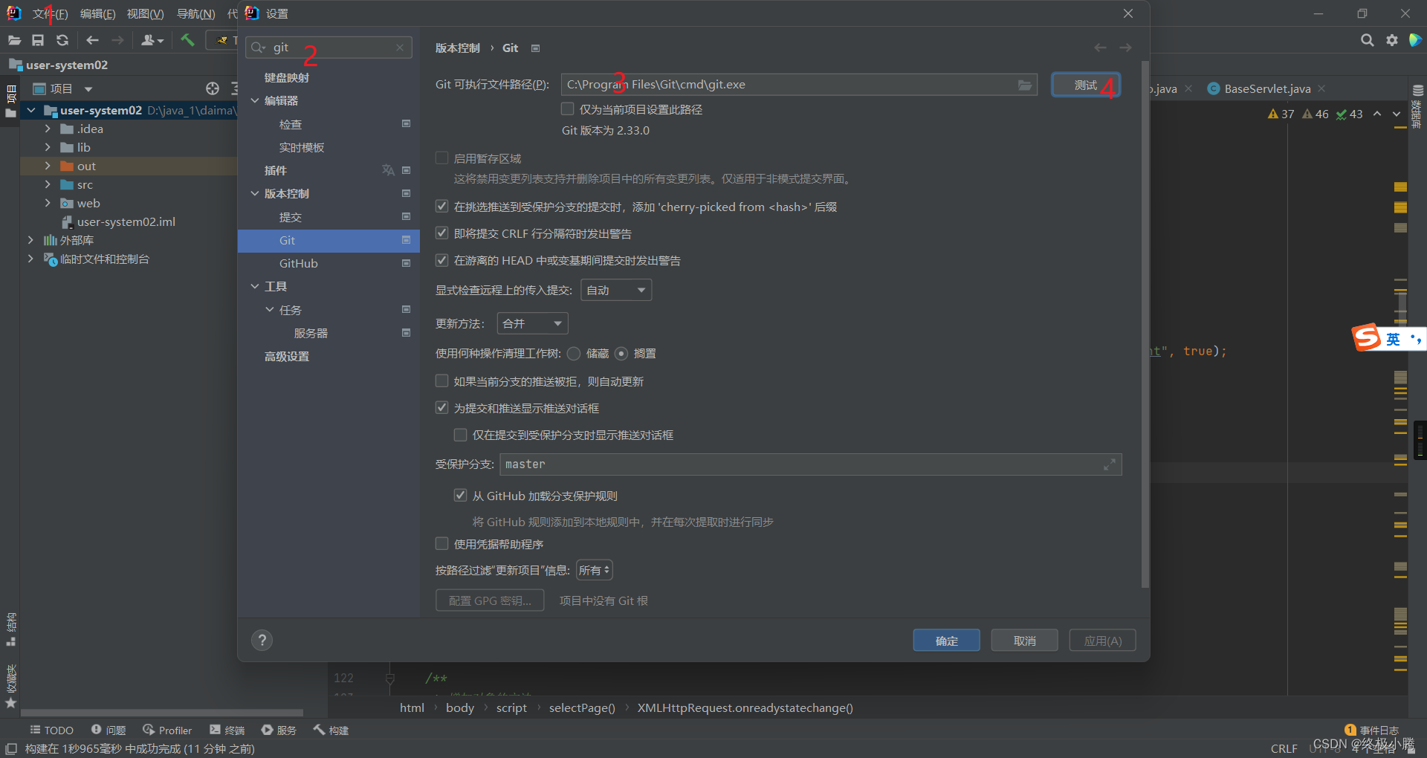1427x758 pixels.
Task: Open the Event Log in status bar
Action: pyautogui.click(x=1371, y=730)
